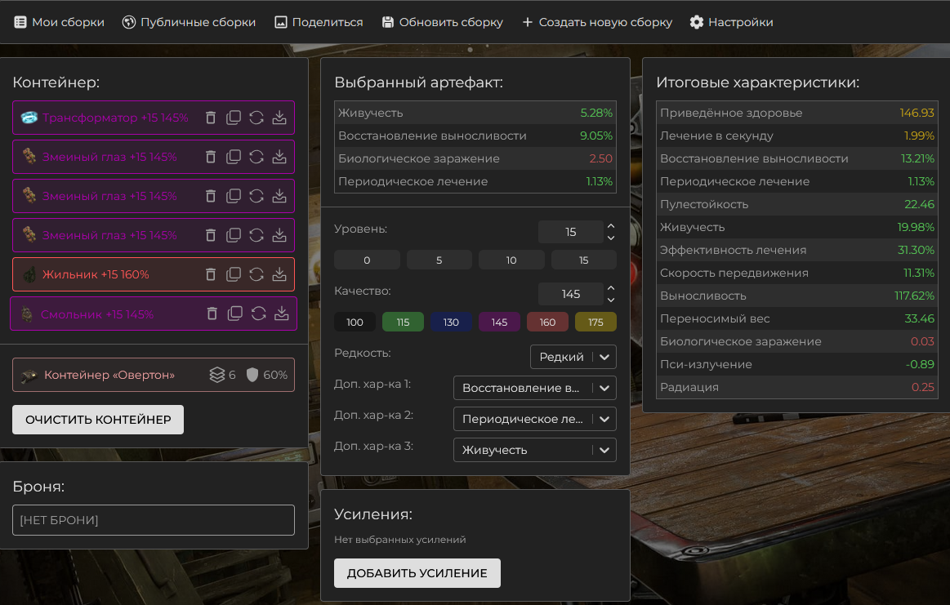Duplicate the Жильник artifact using copy icon

point(234,274)
